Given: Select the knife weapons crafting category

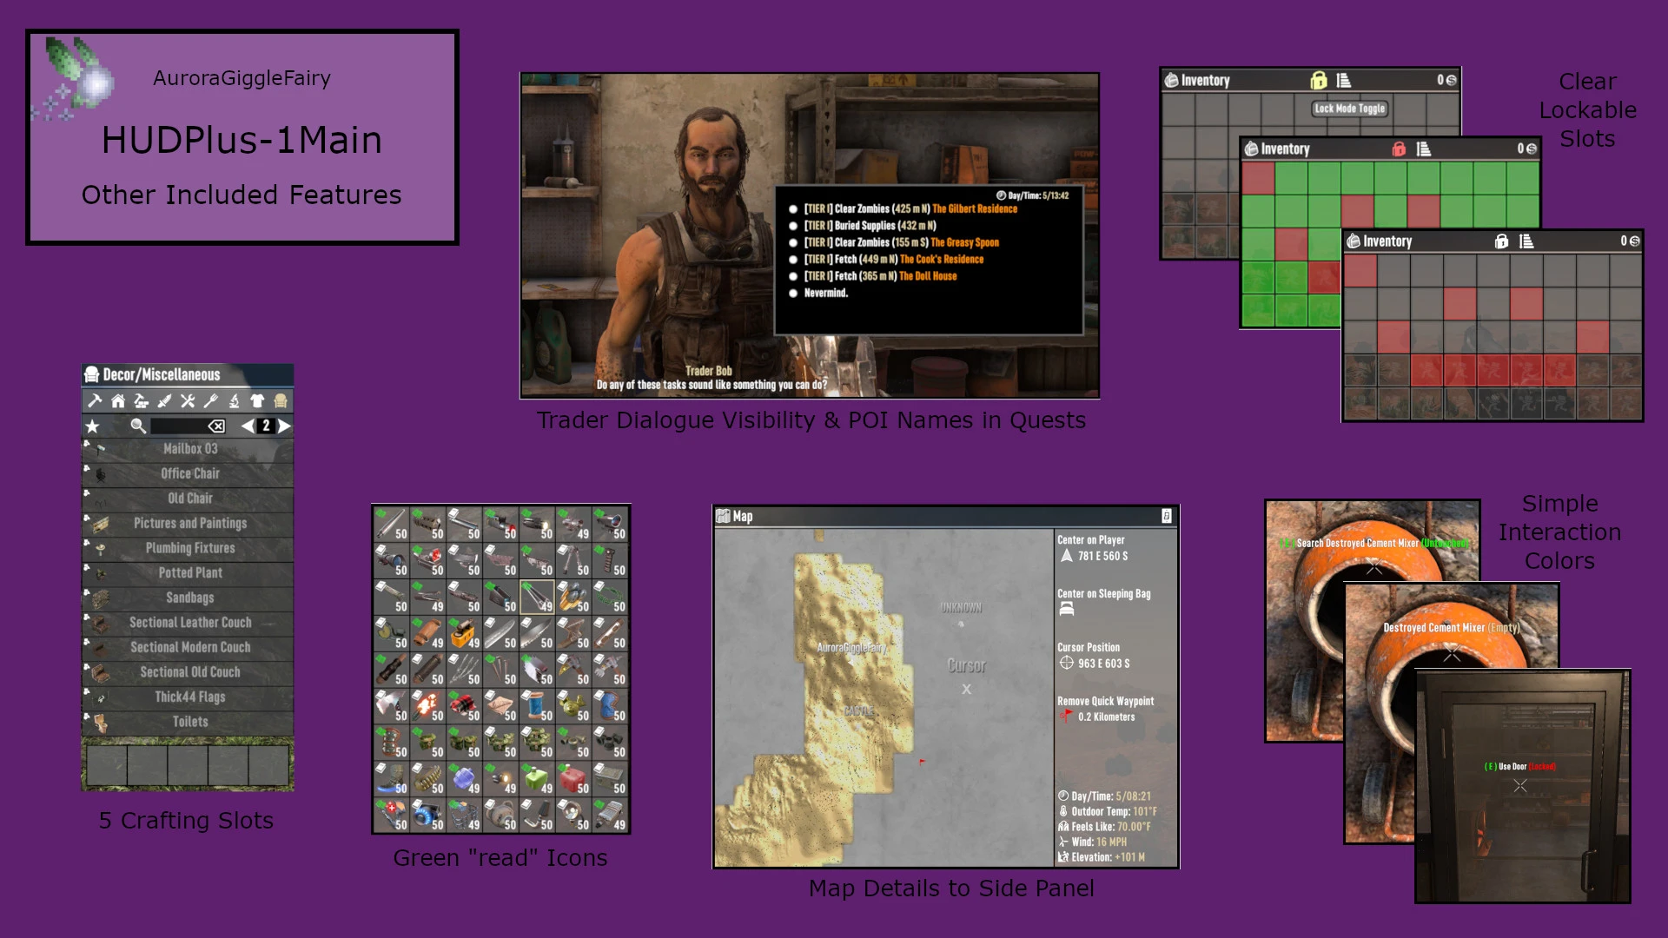Looking at the screenshot, I should pyautogui.click(x=164, y=401).
